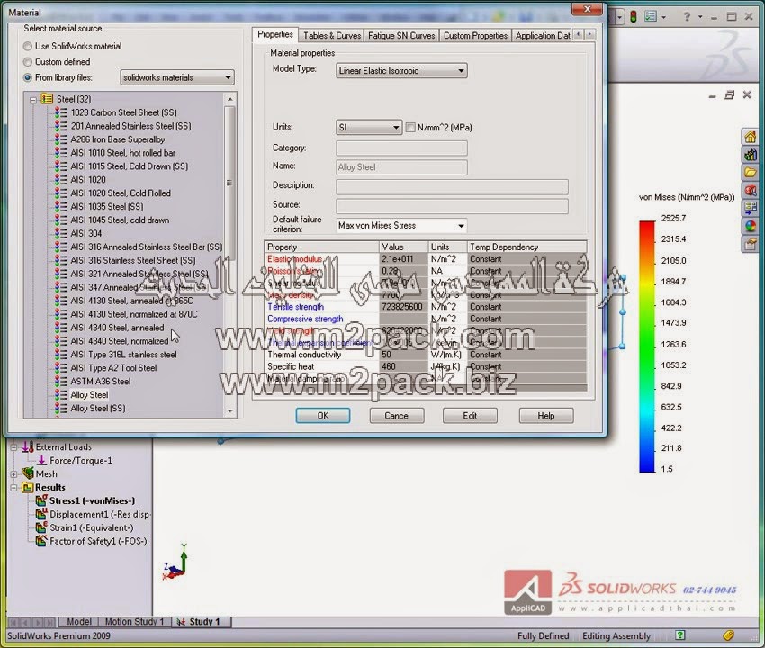Switch to the Model tab
765x648 pixels.
(x=78, y=622)
